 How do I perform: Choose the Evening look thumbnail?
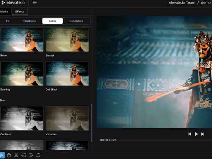coord(22,74)
